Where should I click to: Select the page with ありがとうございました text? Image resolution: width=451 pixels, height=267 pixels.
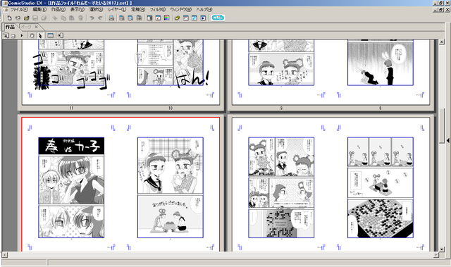(171, 185)
